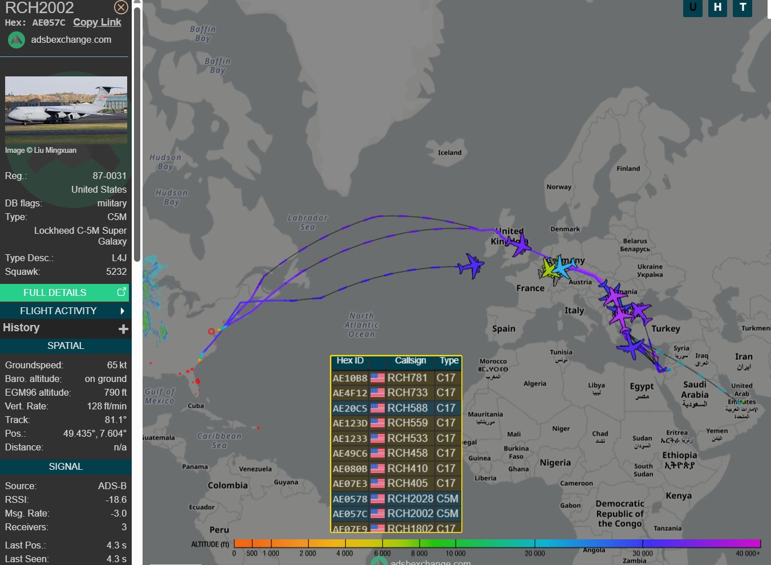Screen dimensions: 771x565
Task: Click hex ID AE123D in the table
Action: [x=350, y=424]
